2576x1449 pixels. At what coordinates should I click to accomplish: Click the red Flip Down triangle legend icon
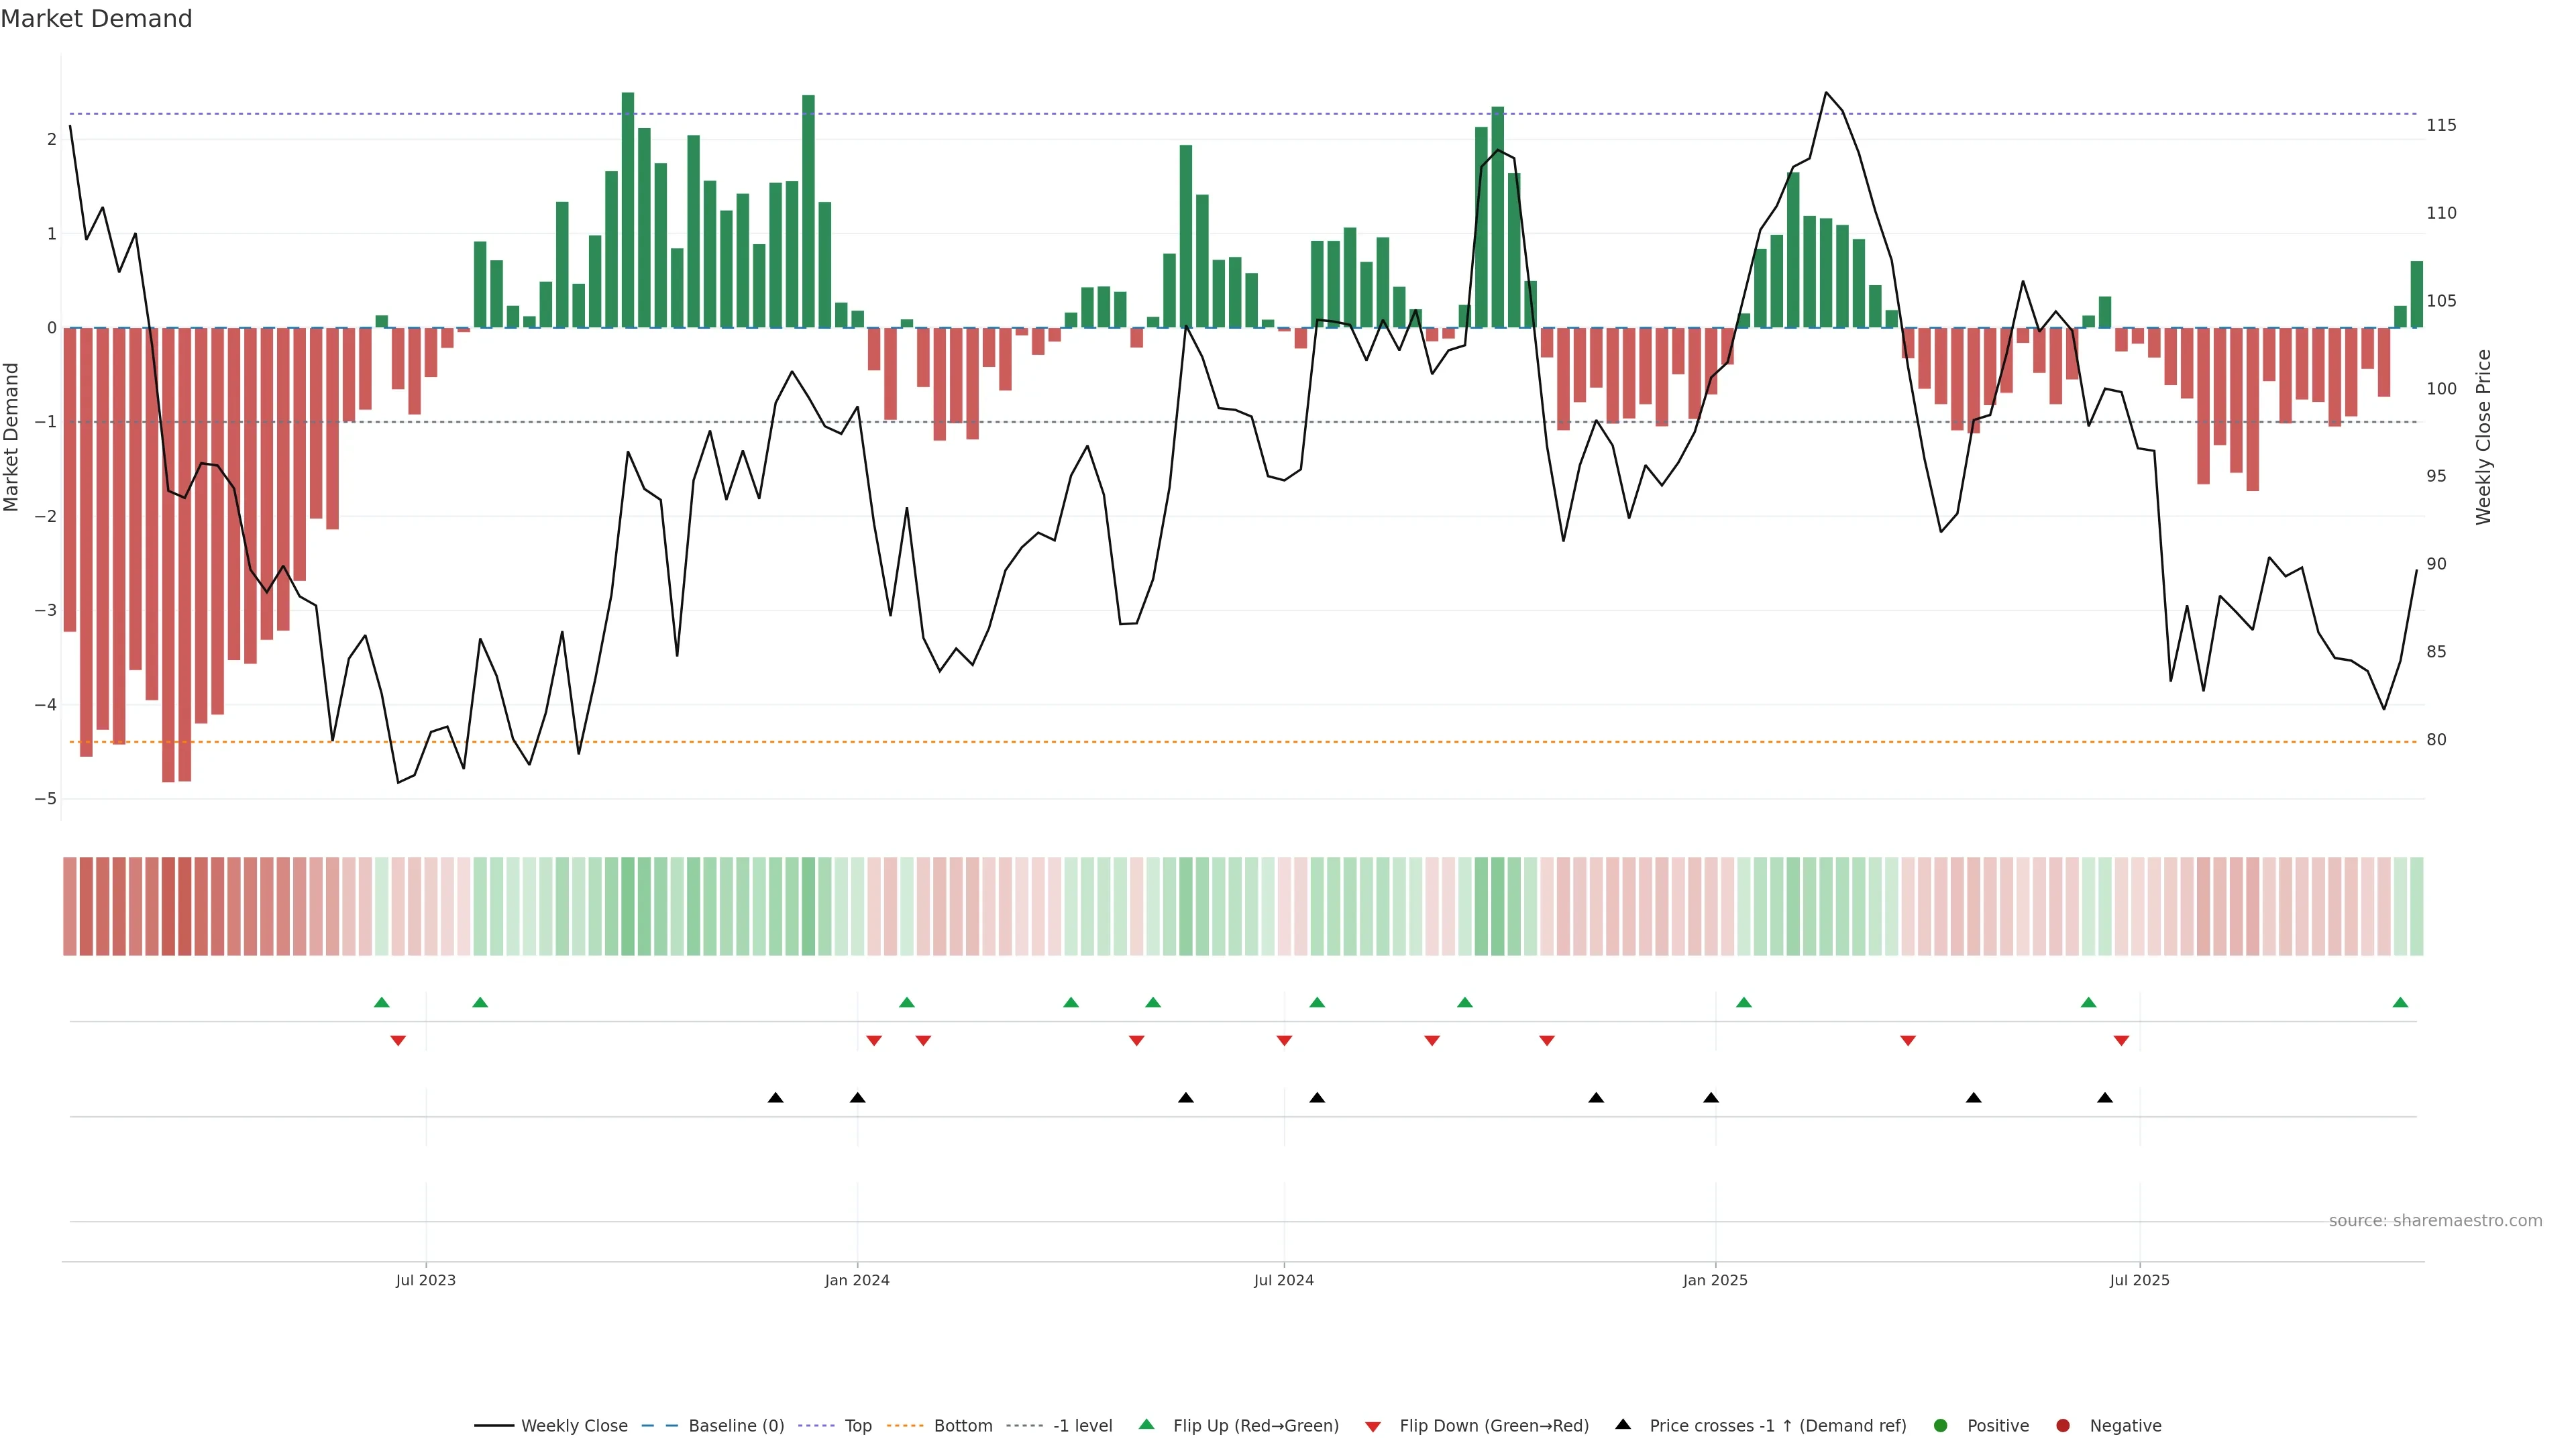coord(1373,1427)
